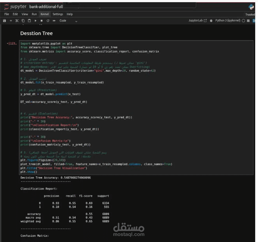Viewport: 258px width, 242px height.
Task: Click the DT_val=accuracy_score line
Action: (x=54, y=102)
